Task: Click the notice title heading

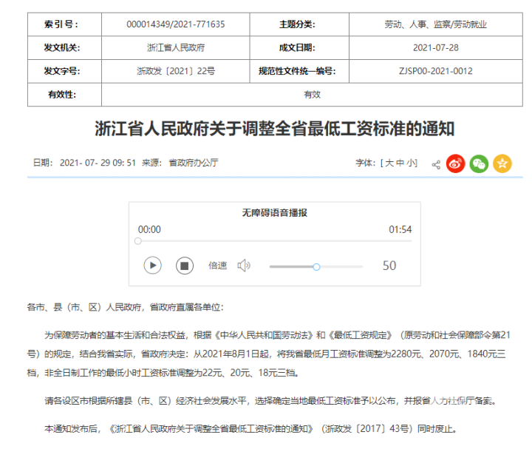Action: point(274,129)
